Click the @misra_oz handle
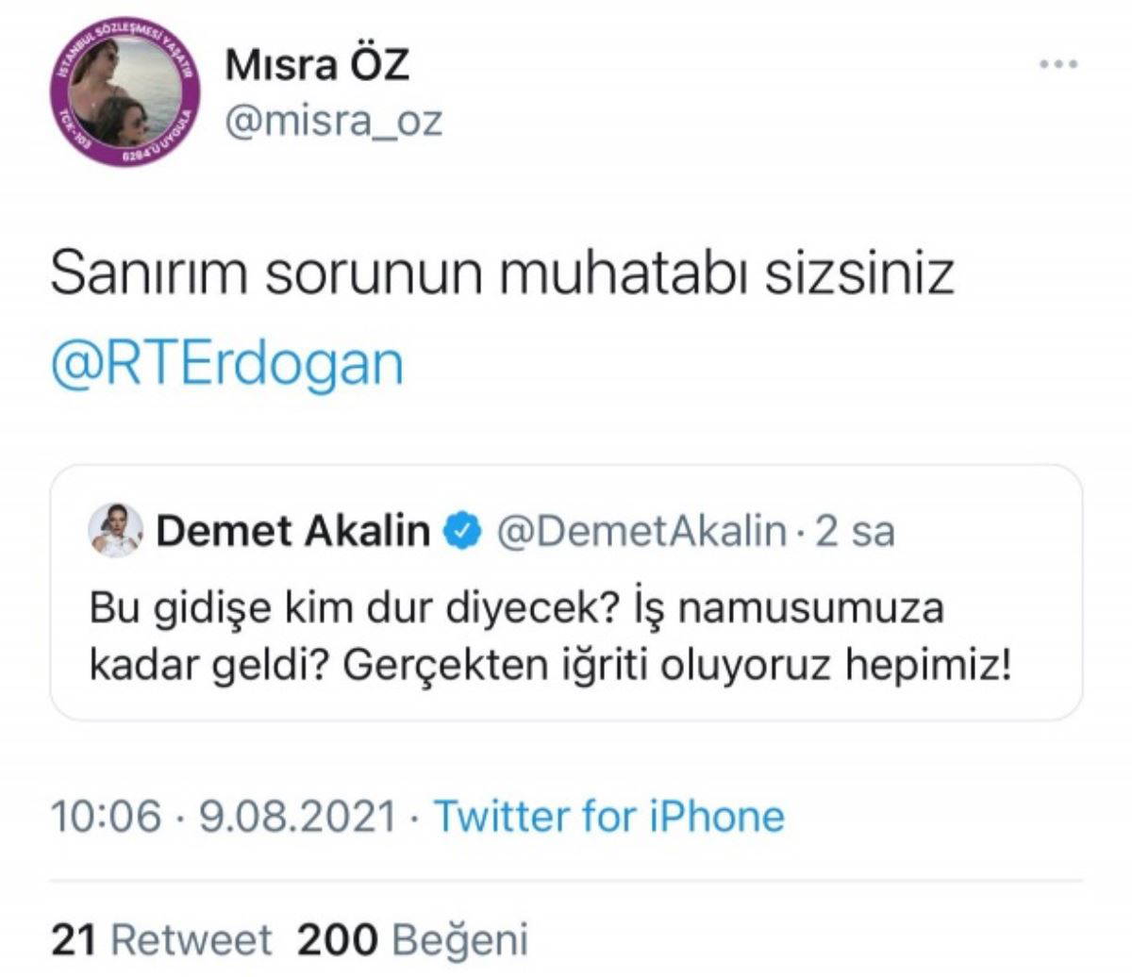The image size is (1132, 977). (x=334, y=122)
